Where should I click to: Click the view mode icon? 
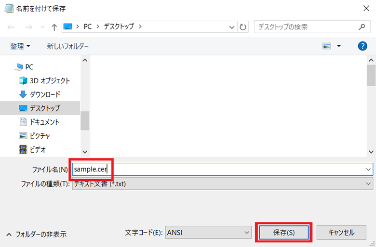coord(327,46)
